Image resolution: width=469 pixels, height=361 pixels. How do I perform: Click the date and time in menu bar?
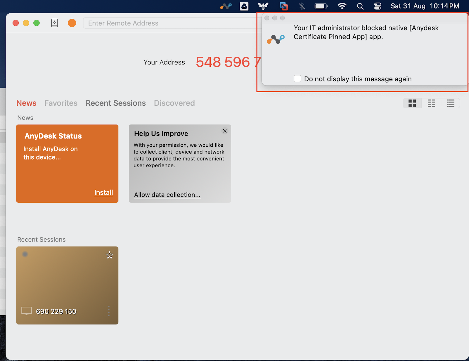425,6
